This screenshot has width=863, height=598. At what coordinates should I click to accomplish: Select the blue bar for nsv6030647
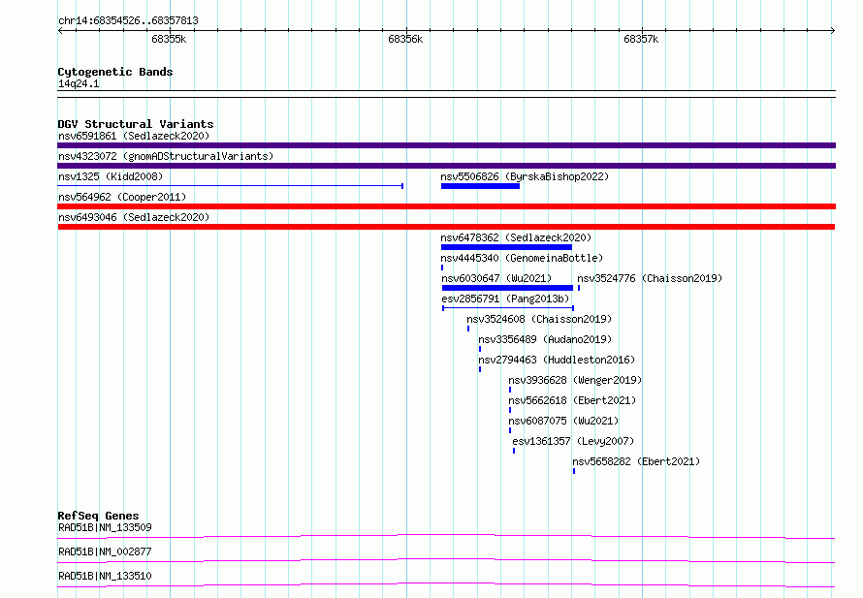(x=507, y=288)
